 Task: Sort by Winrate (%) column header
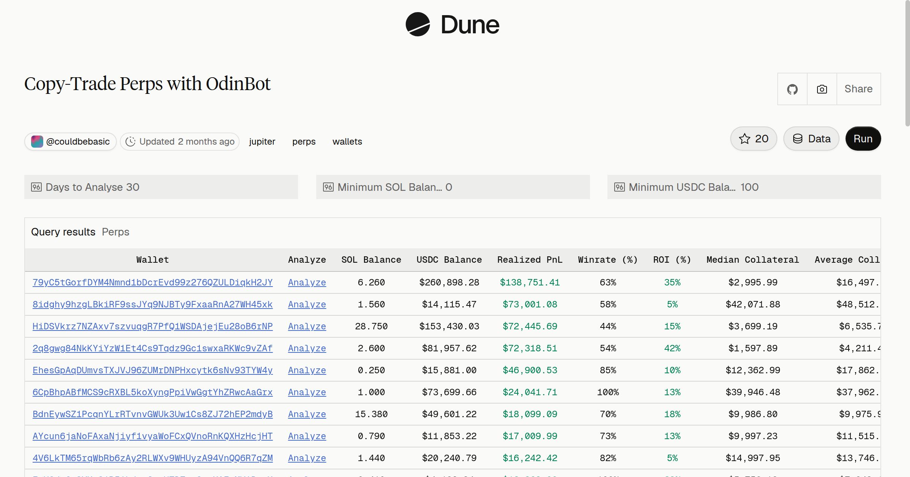click(607, 260)
